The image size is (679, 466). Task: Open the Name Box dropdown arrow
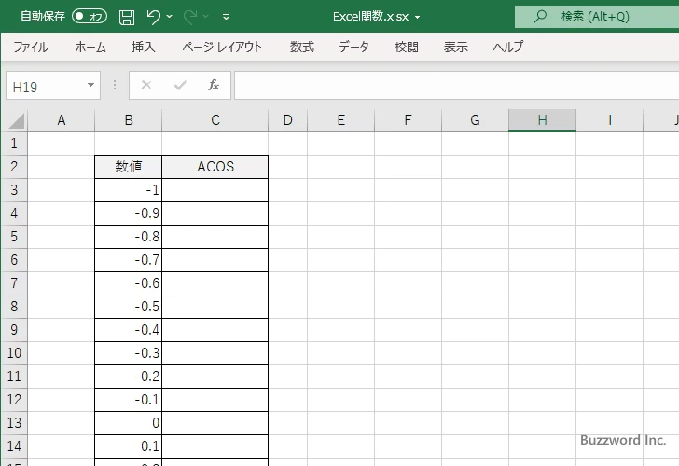pyautogui.click(x=90, y=86)
